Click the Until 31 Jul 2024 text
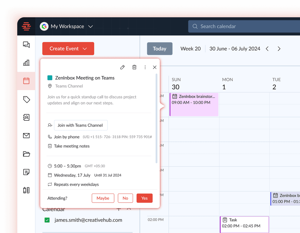The height and width of the screenshot is (233, 300). (108, 175)
